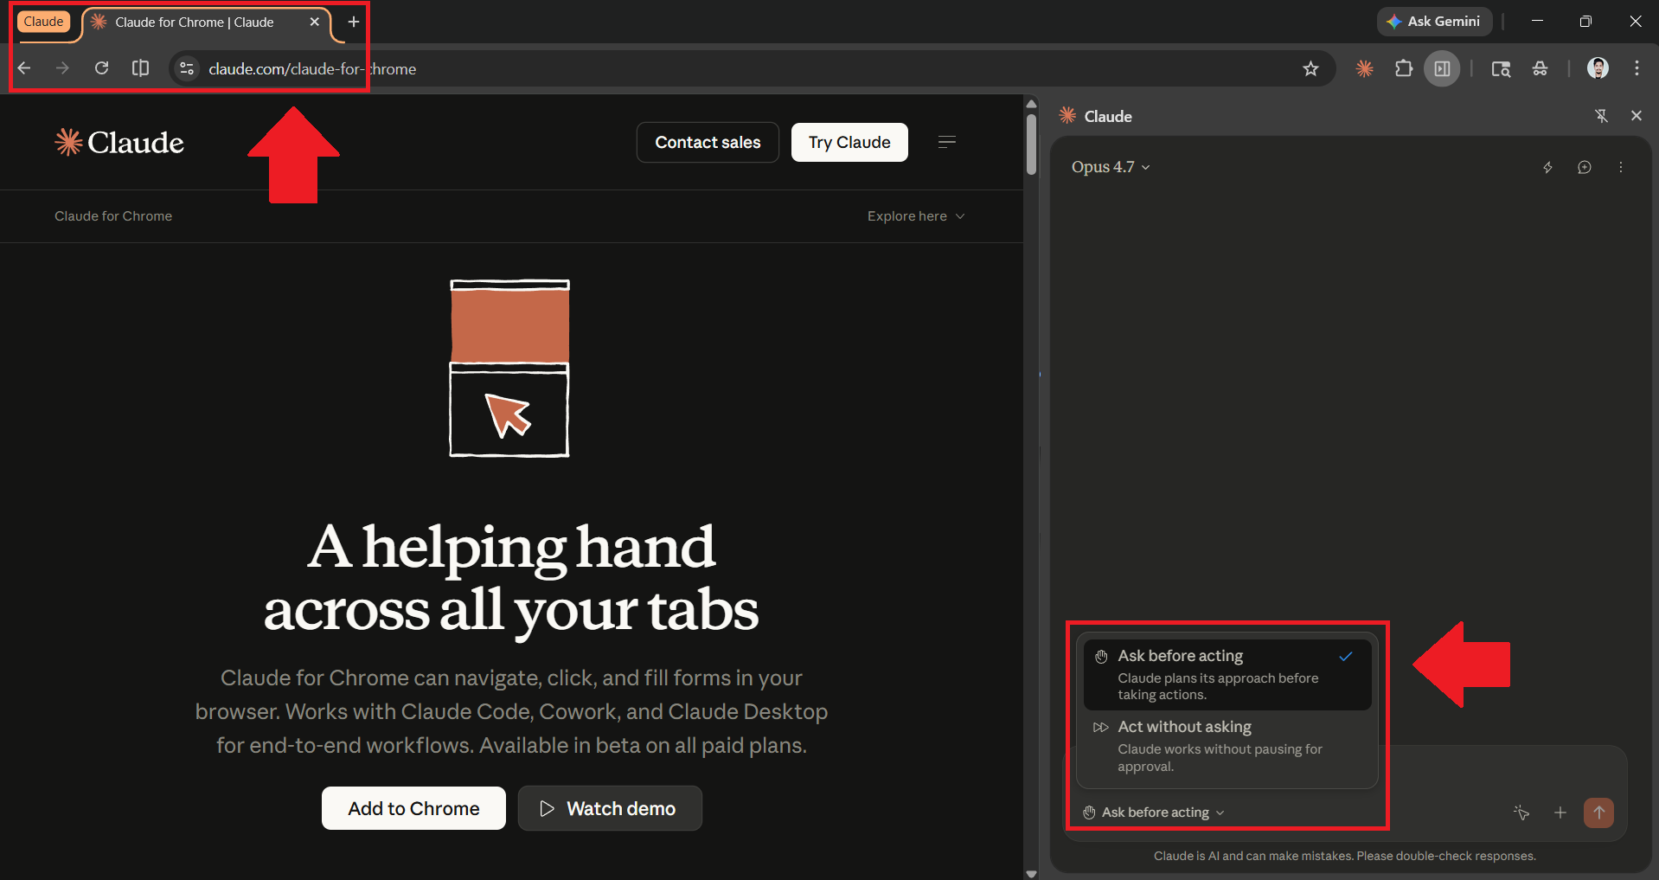Reload the current page
Viewport: 1659px width, 880px height.
click(x=101, y=68)
